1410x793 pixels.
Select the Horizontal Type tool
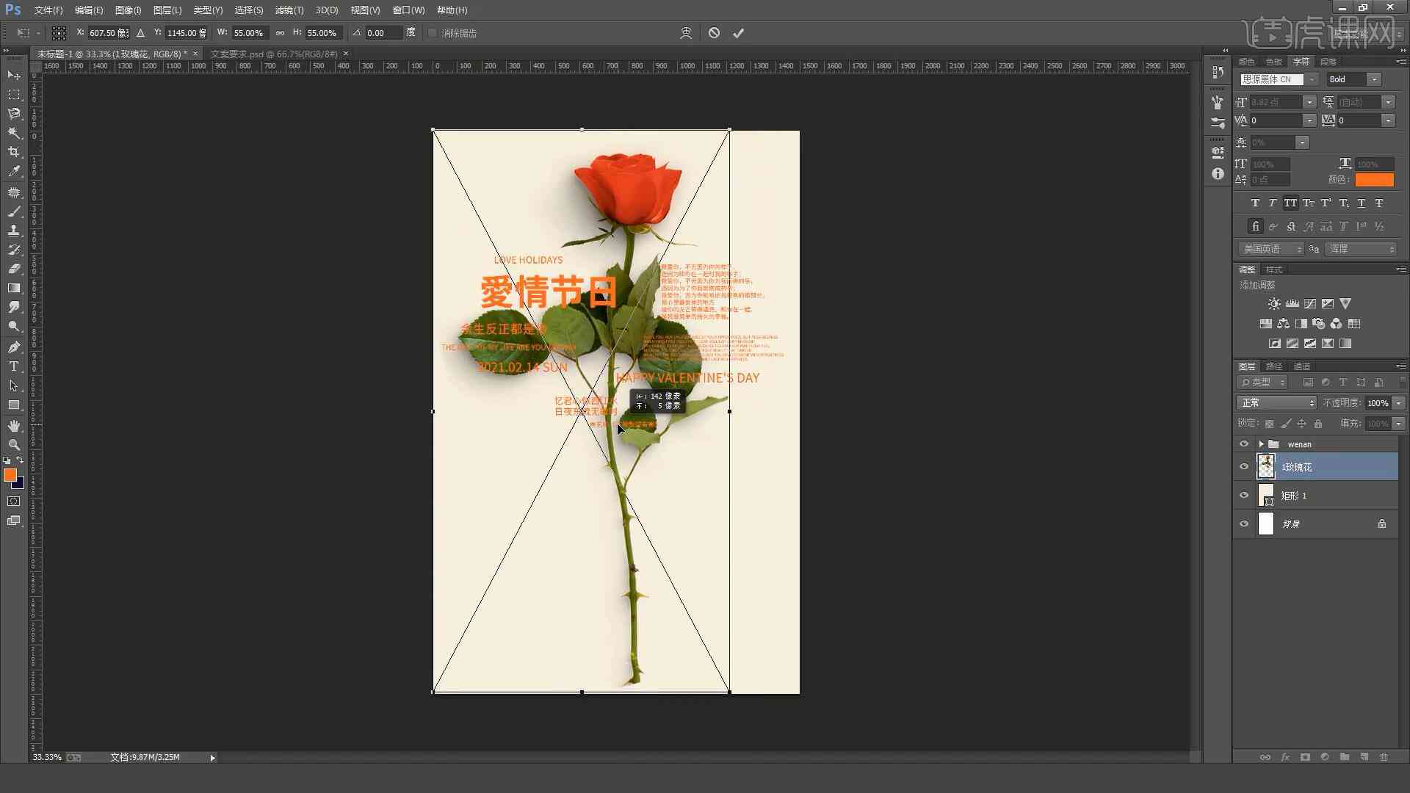click(x=13, y=366)
